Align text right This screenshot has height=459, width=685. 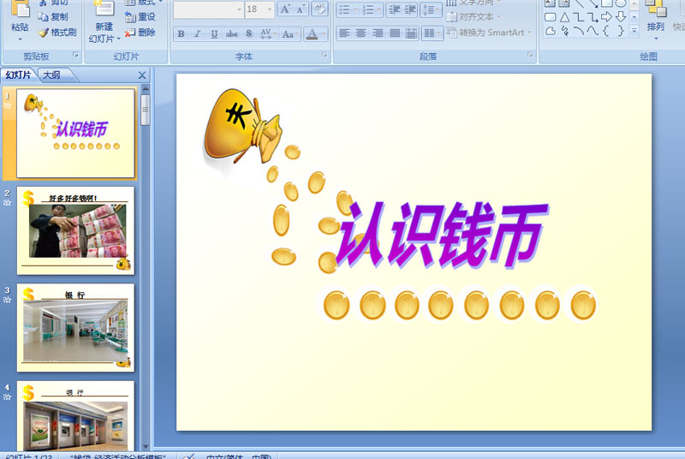coord(378,33)
